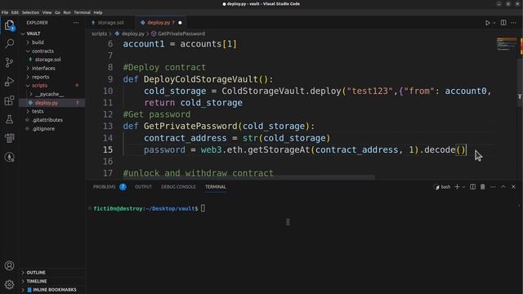Viewport: 523px width, 294px height.
Task: Switch to the DEBUG CONSOLE tab
Action: [178, 187]
